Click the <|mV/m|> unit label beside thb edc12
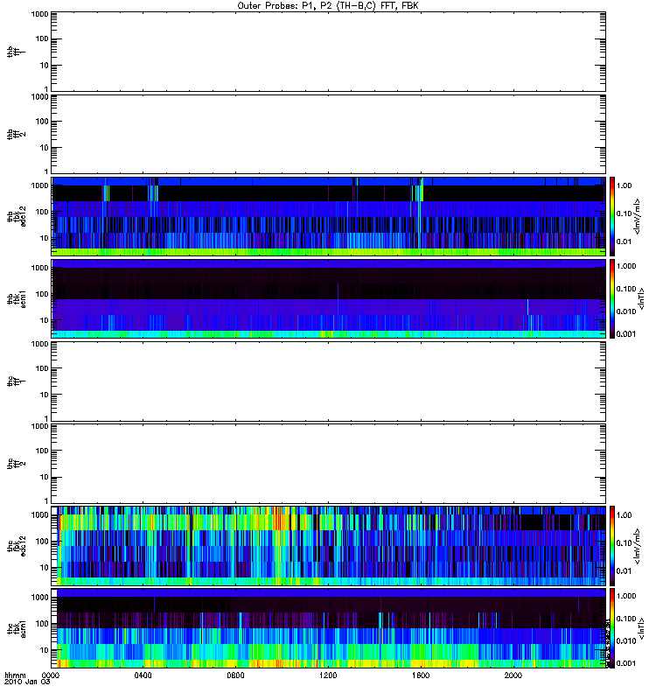 click(x=638, y=216)
